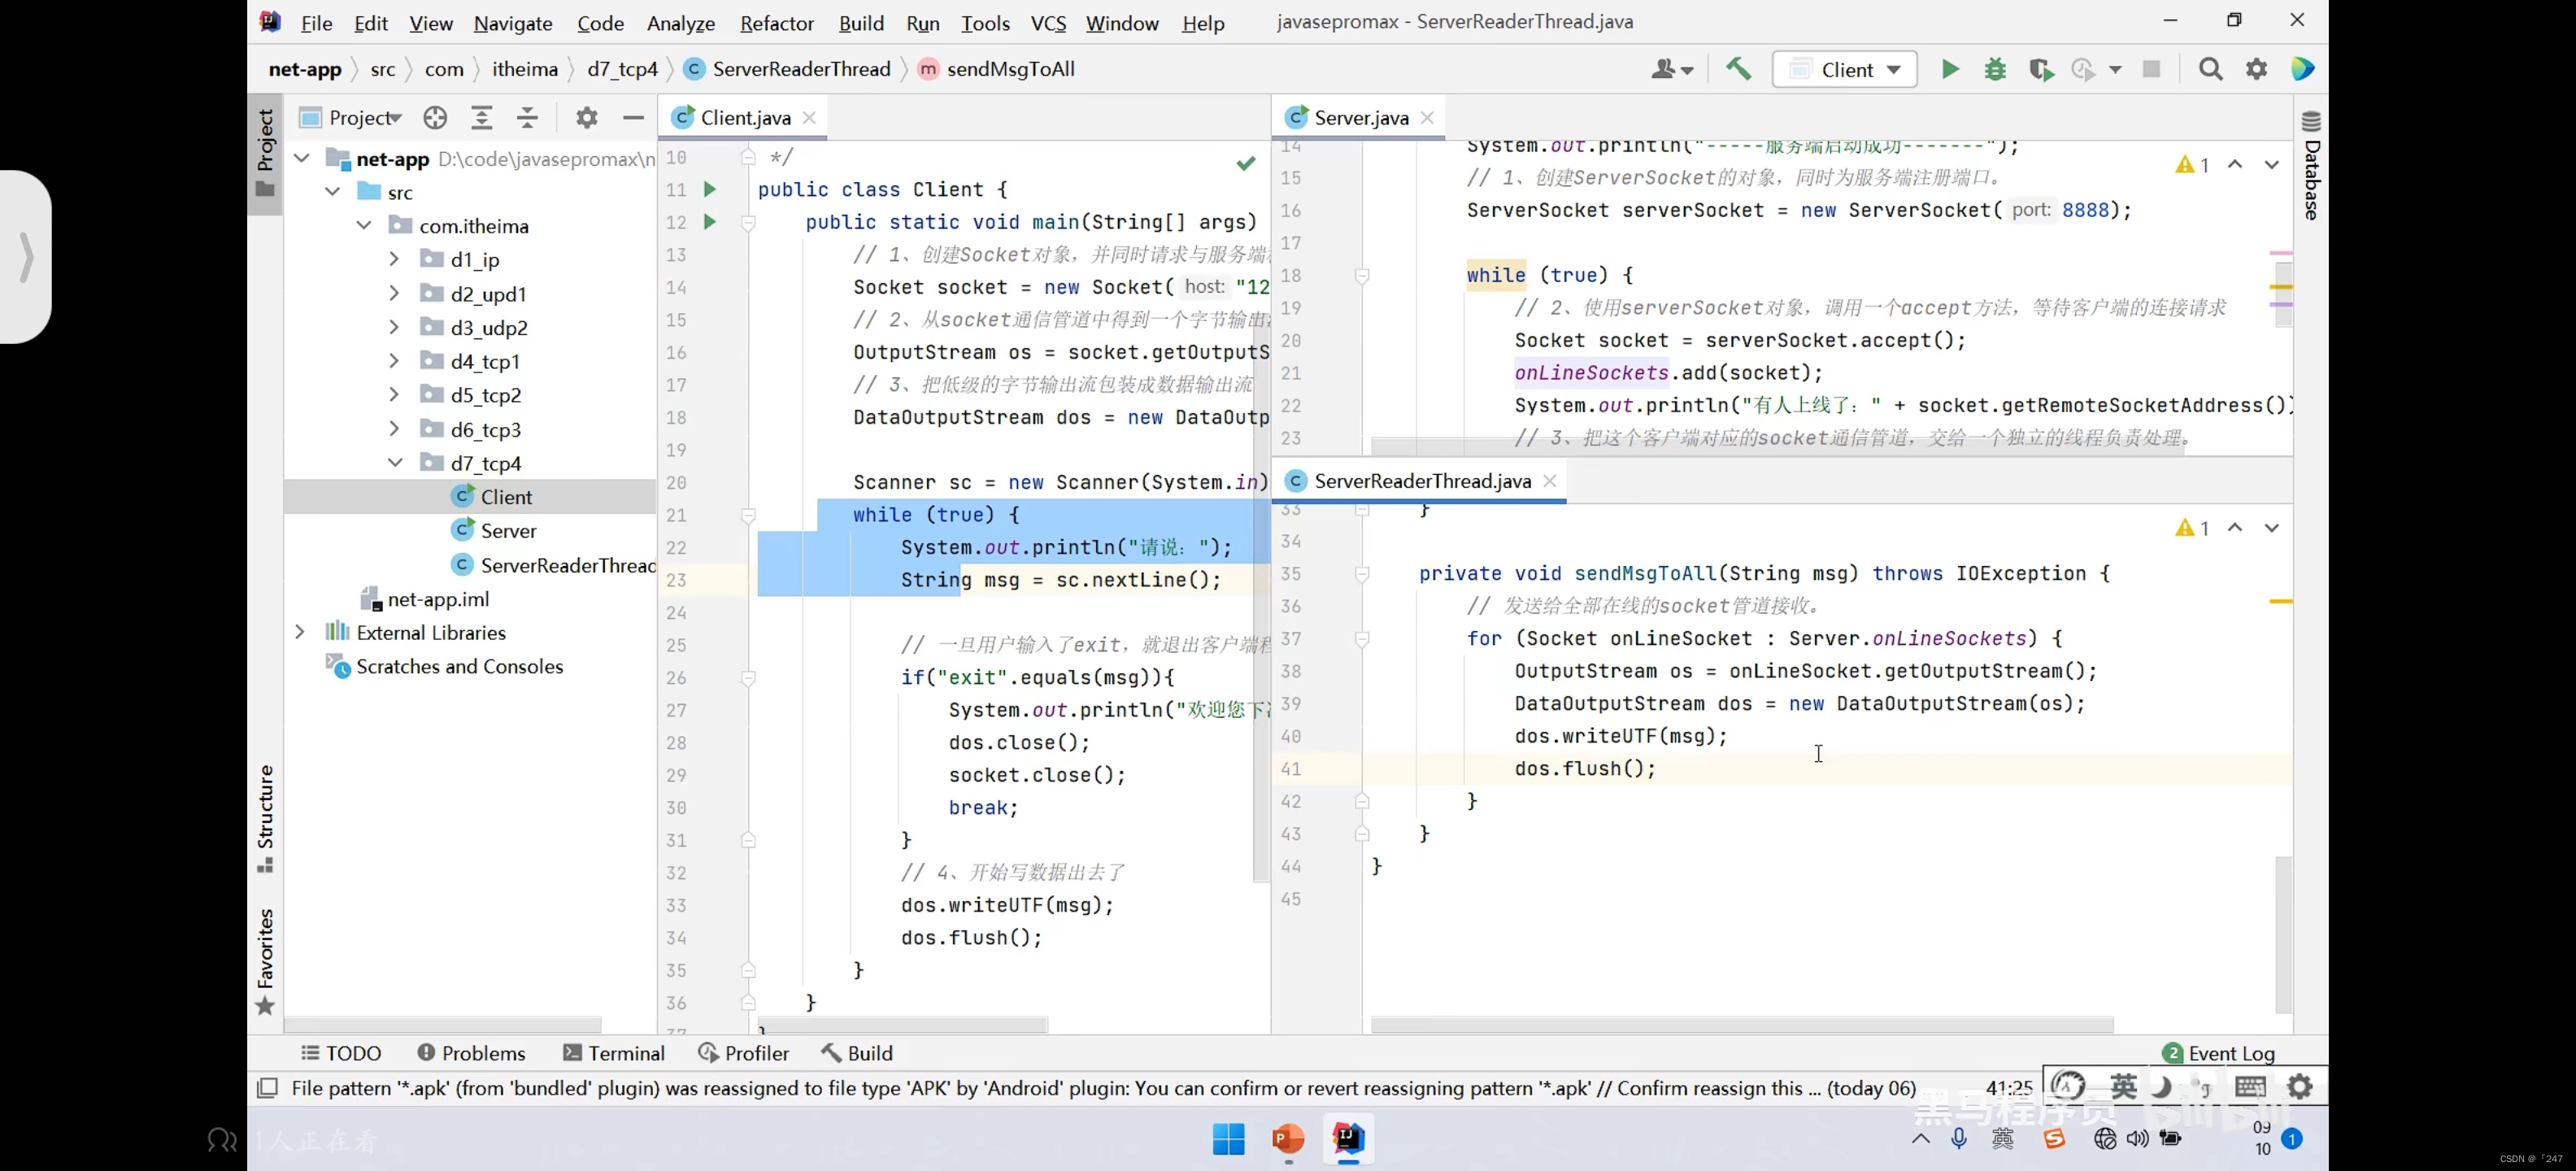
Task: Go to previous highlighted error in Server.java editor
Action: pyautogui.click(x=2234, y=165)
